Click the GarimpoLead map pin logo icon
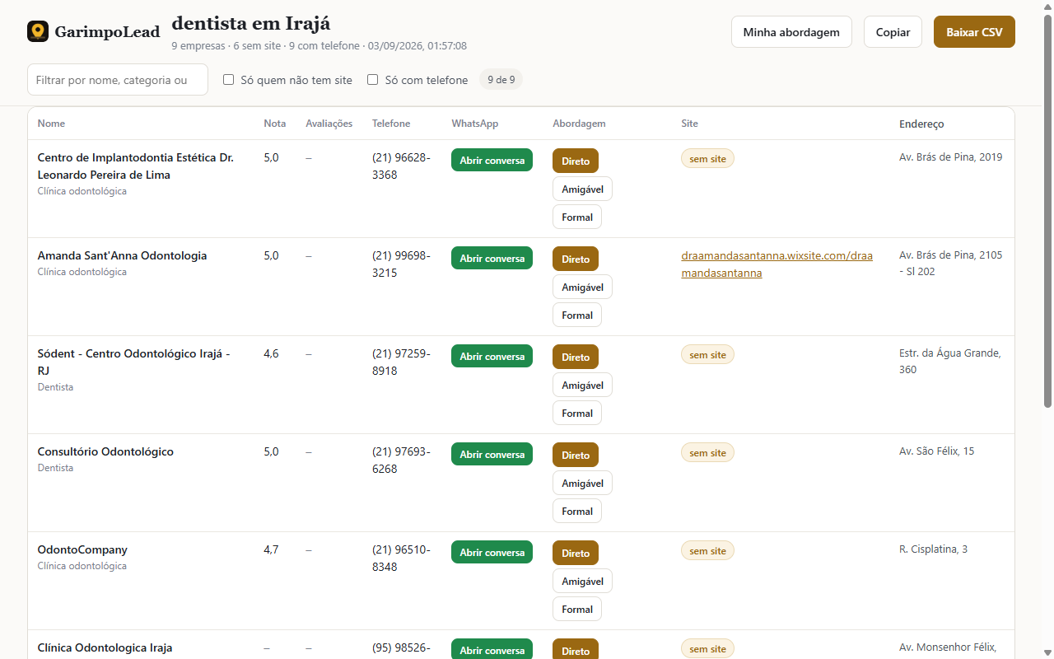The width and height of the screenshot is (1054, 659). pyautogui.click(x=38, y=31)
